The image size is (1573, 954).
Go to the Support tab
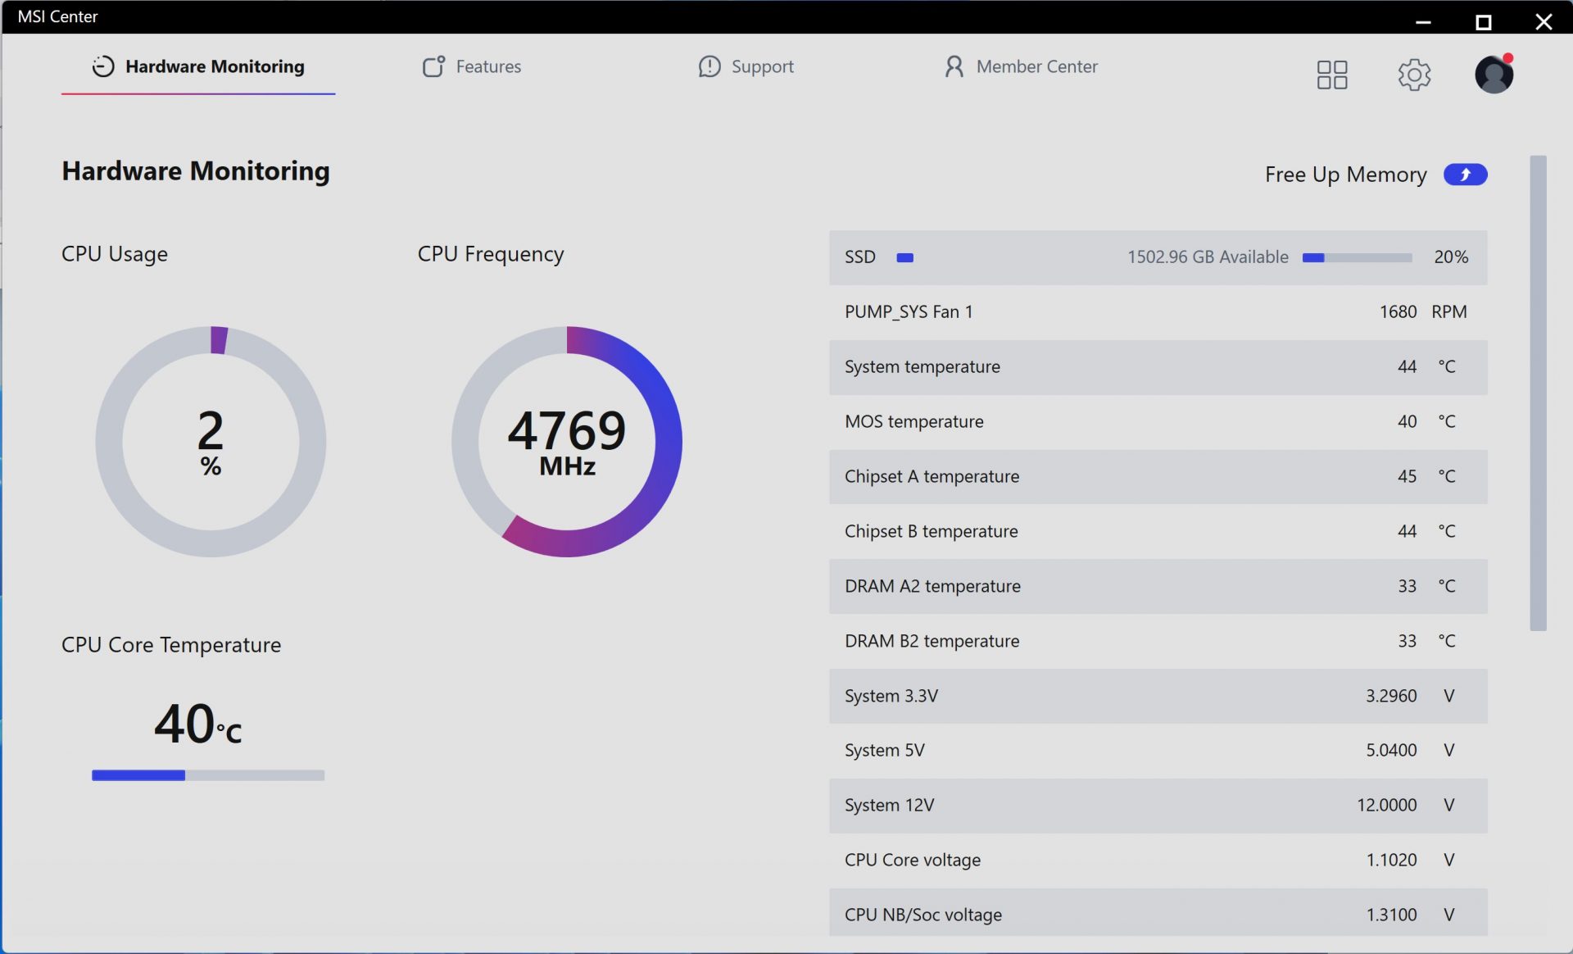click(762, 66)
